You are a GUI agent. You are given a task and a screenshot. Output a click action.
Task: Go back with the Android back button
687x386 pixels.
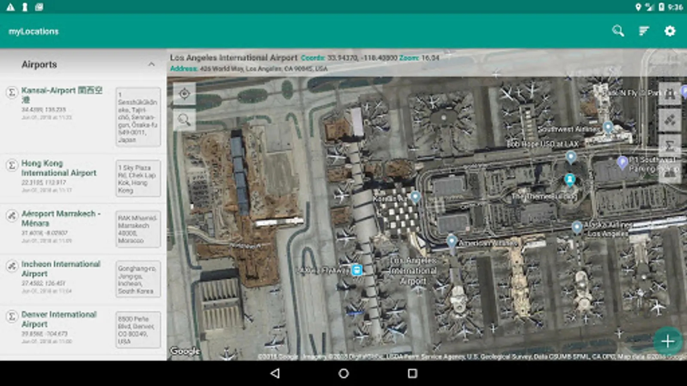click(275, 373)
